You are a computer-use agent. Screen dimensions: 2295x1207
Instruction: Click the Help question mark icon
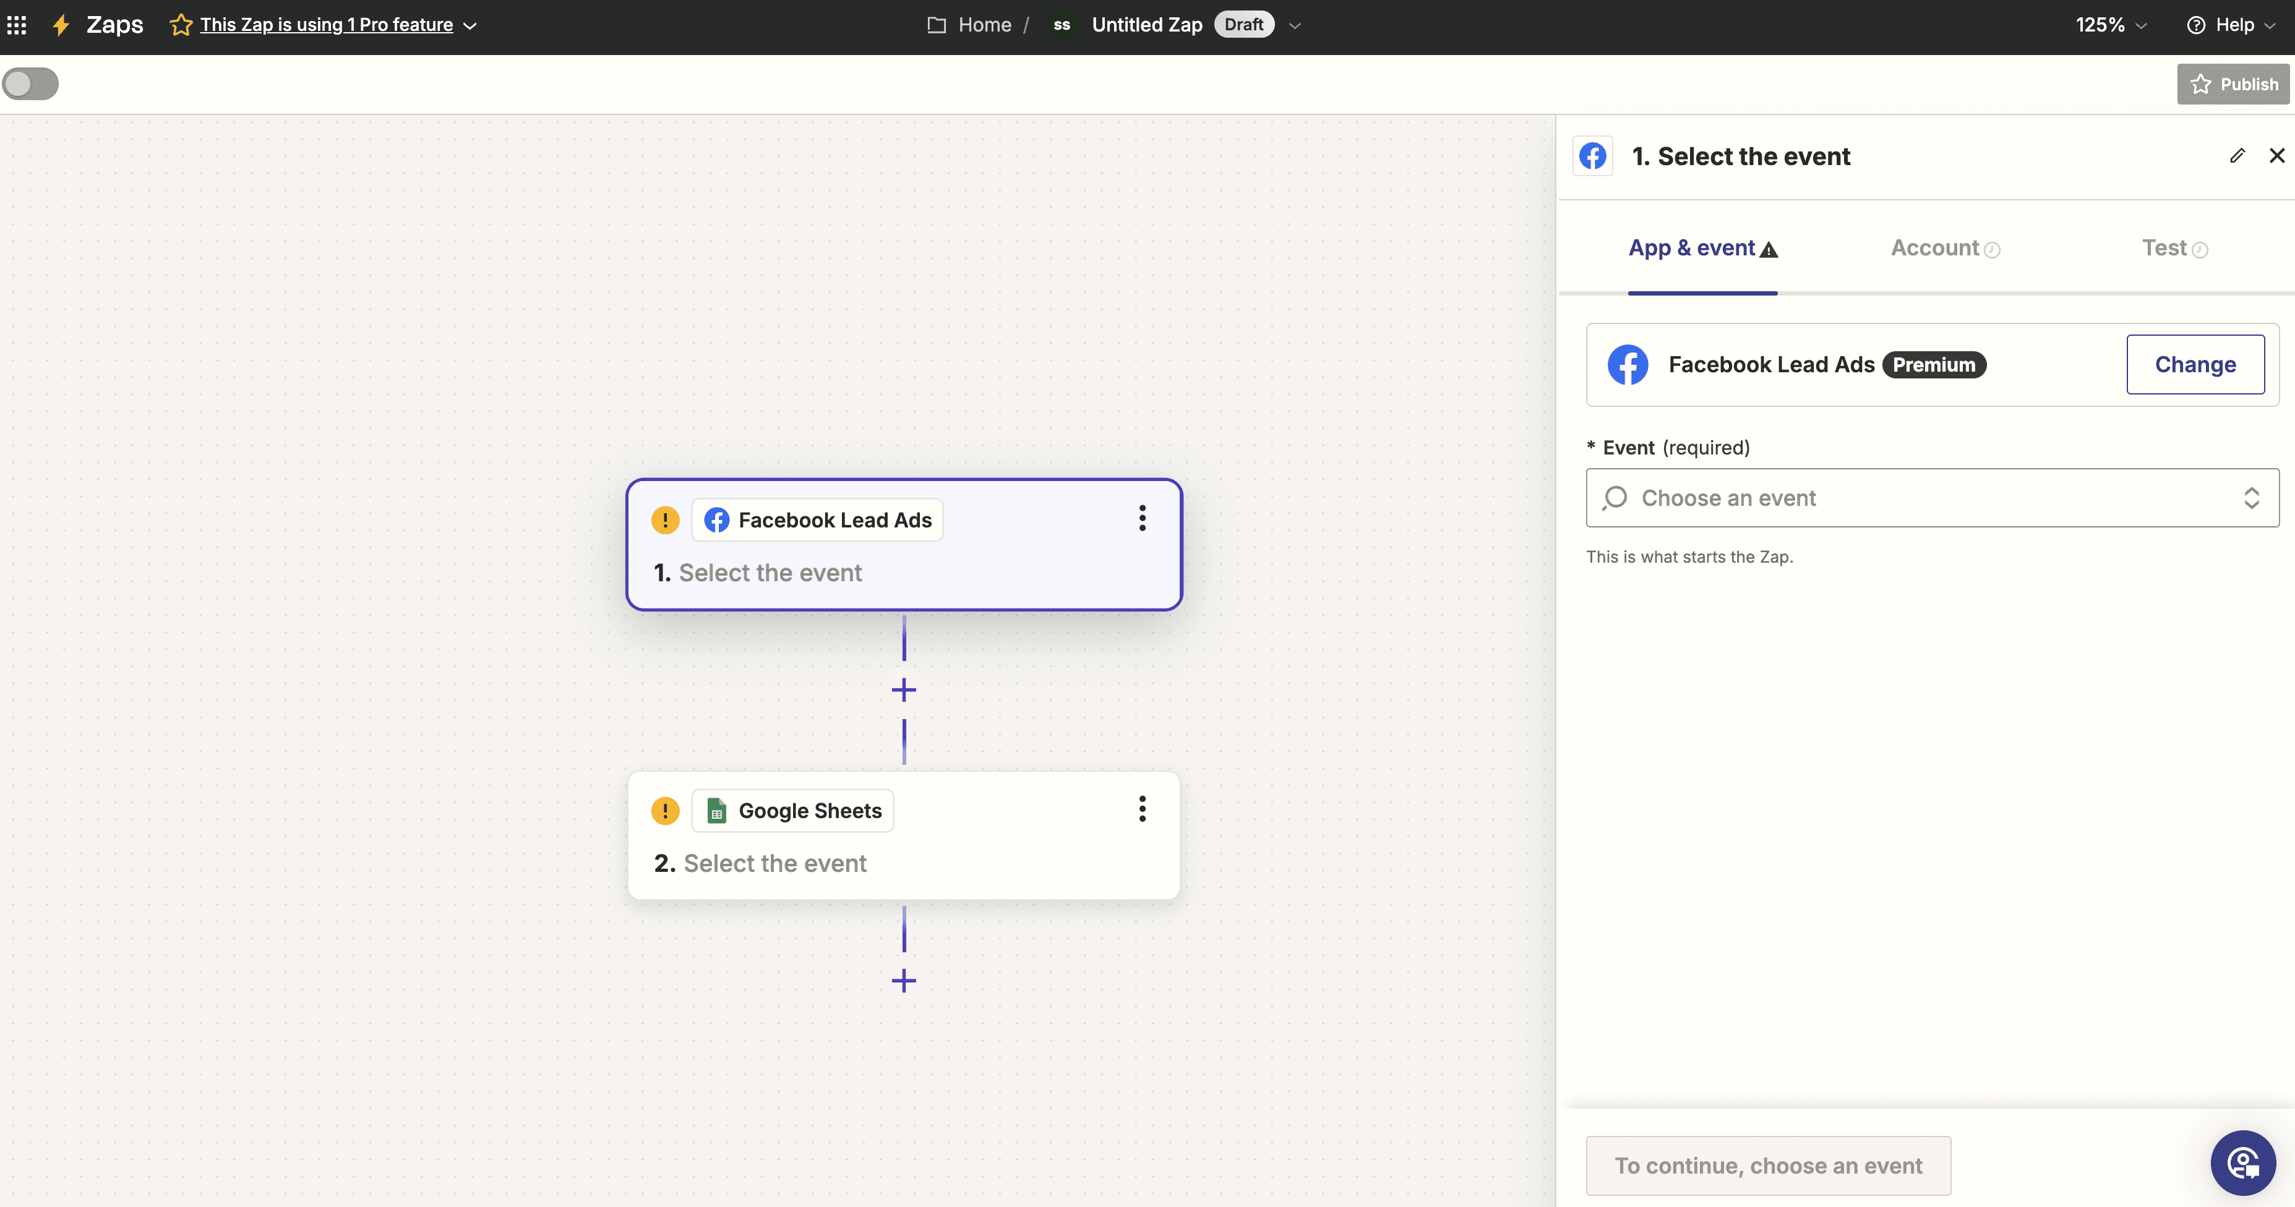[2196, 25]
